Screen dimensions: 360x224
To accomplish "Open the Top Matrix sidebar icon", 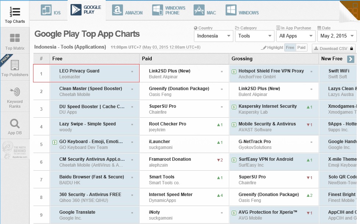I will 15,38.
